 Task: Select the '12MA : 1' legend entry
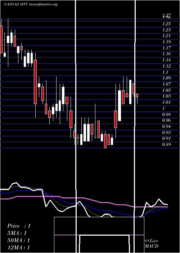click(x=19, y=247)
